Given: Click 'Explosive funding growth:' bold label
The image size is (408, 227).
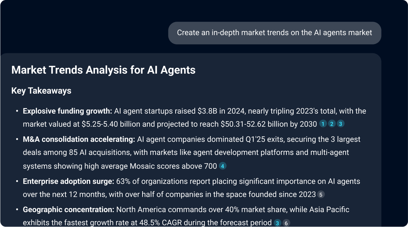Looking at the screenshot, I should click(67, 111).
